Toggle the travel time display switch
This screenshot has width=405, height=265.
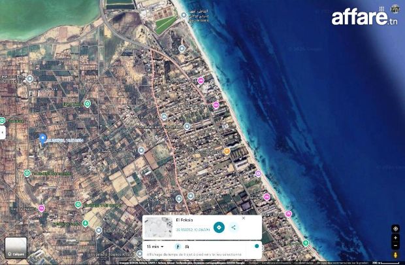(255, 246)
